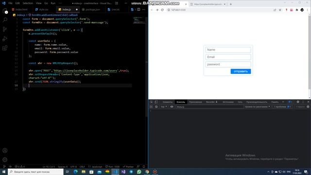Open the Explorer view in VS Code
Viewport: 311px width, 175px height.
point(5,11)
